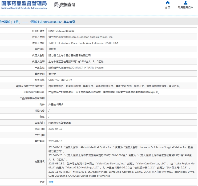Select the 管理类别 label cell
Image resolution: width=198 pixels, height=186 pixels.
tap(39, 74)
